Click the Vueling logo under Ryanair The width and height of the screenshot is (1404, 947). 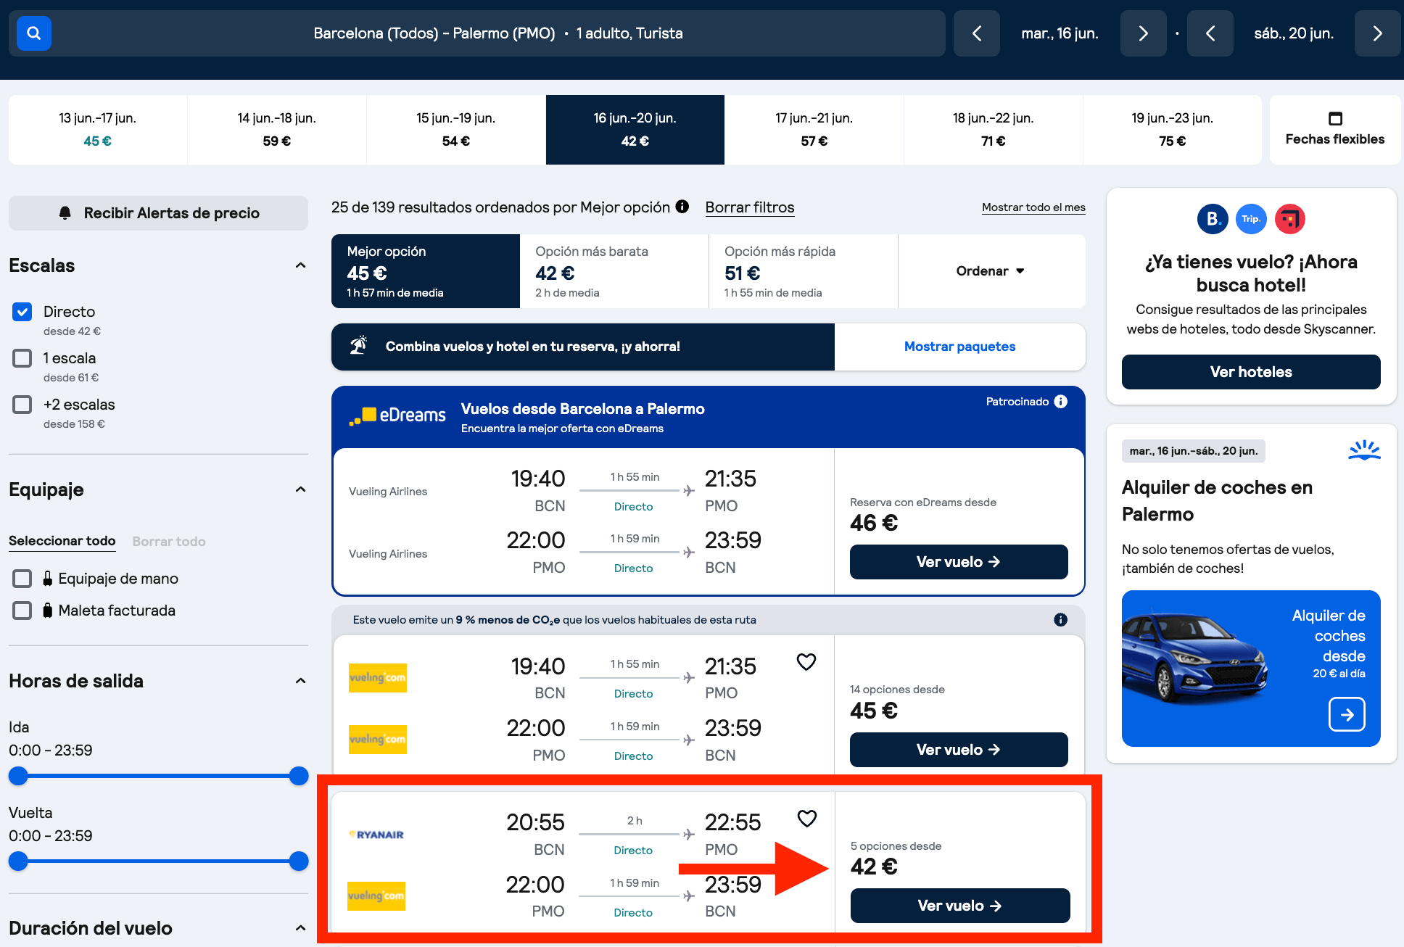[x=376, y=896]
